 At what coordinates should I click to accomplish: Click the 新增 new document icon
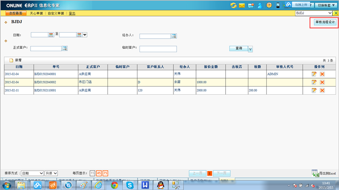(11, 60)
